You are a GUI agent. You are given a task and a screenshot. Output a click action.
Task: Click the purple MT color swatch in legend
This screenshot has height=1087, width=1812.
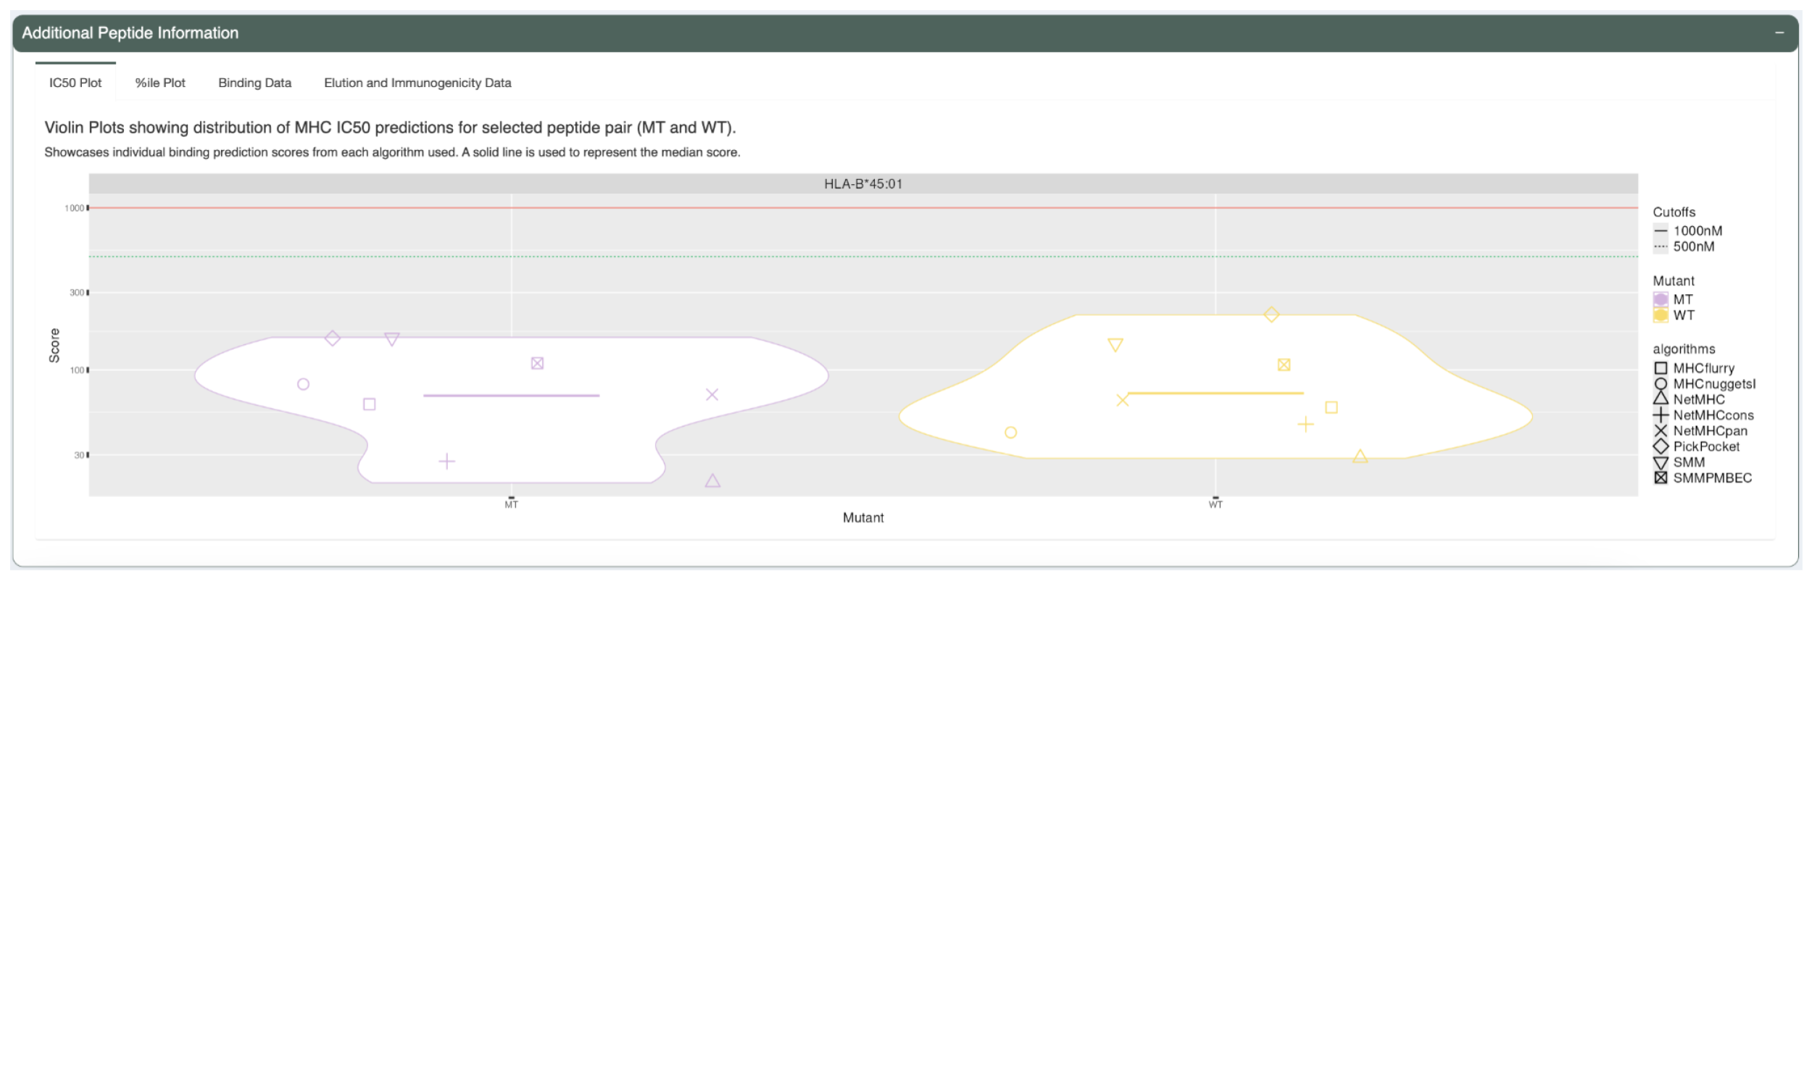point(1661,299)
